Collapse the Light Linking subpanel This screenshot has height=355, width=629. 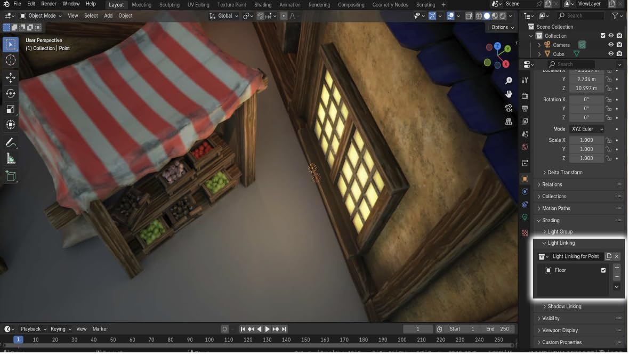pos(561,244)
